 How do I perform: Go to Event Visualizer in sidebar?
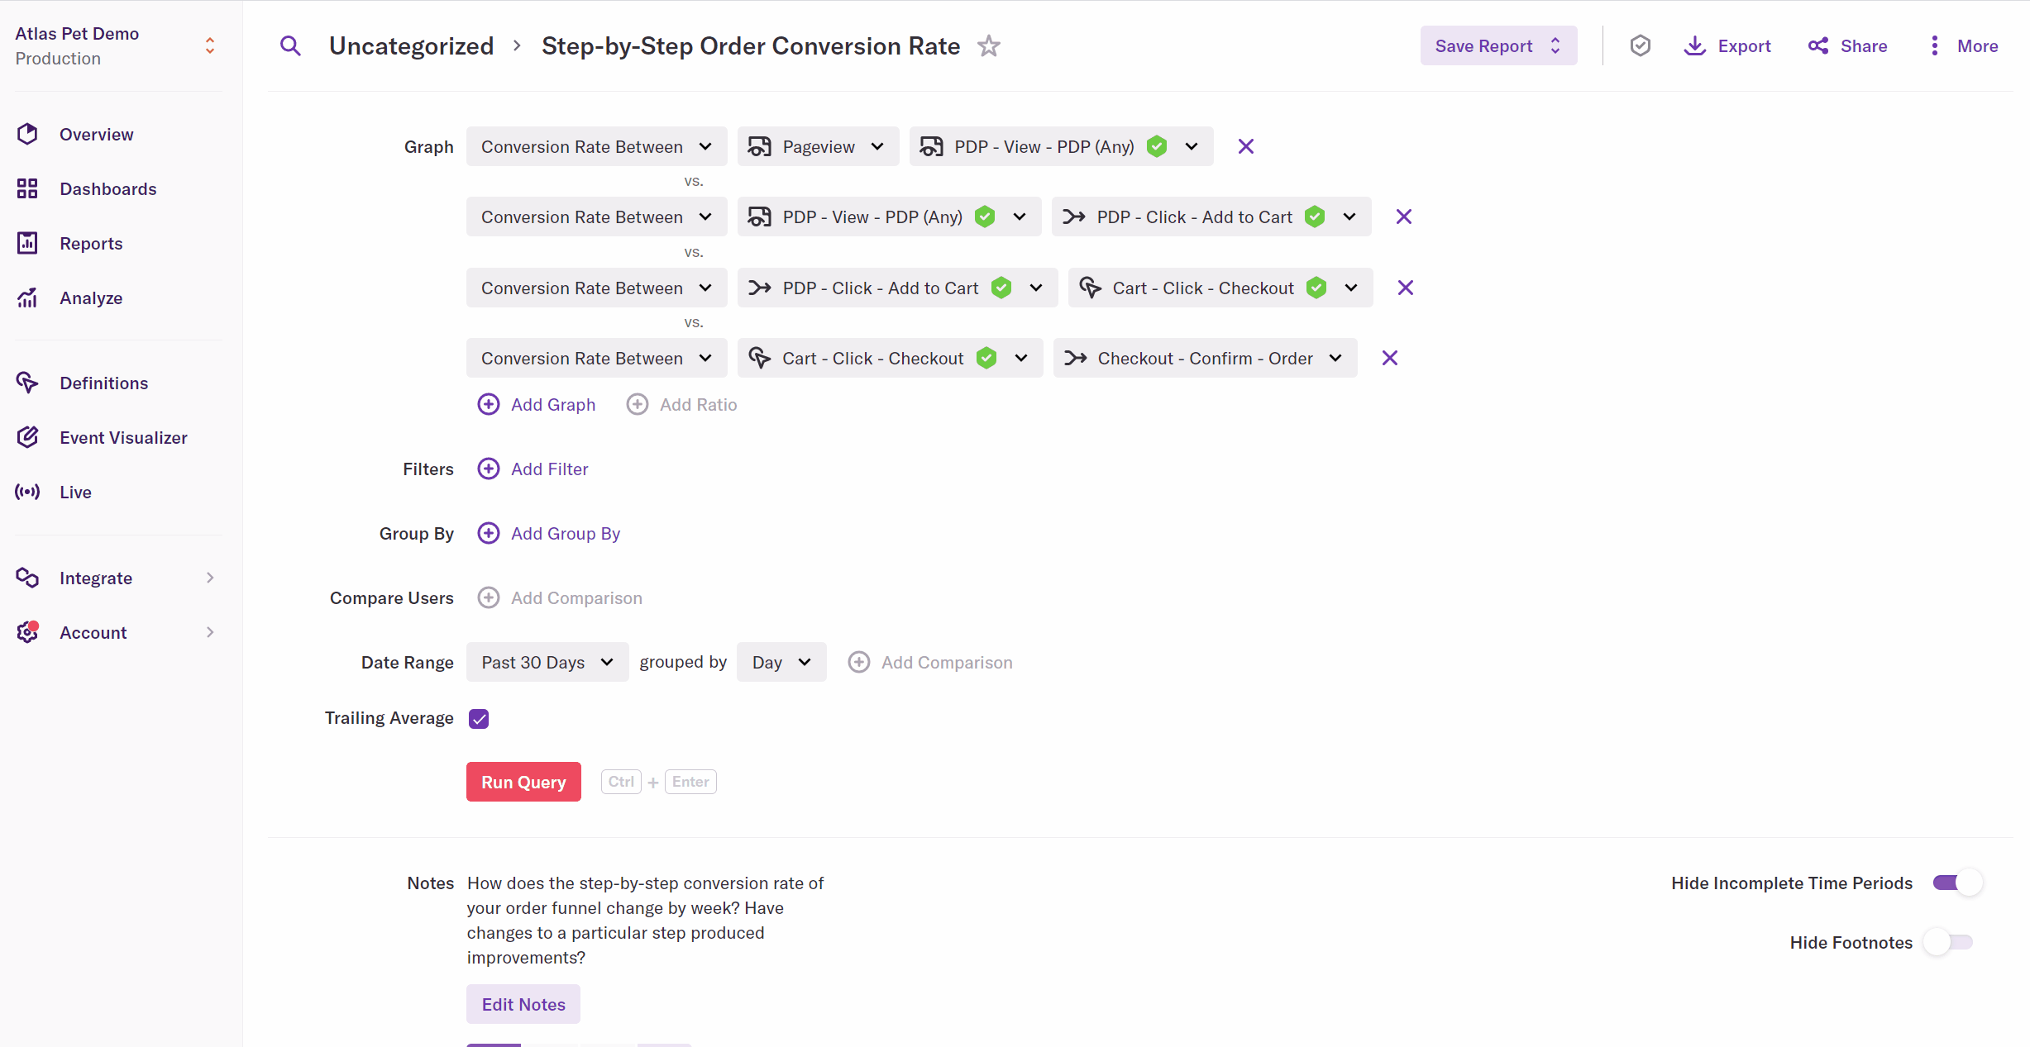click(123, 438)
